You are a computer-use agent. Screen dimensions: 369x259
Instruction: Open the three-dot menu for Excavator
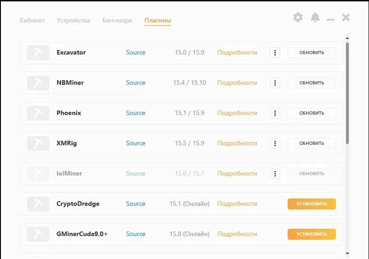click(x=275, y=53)
